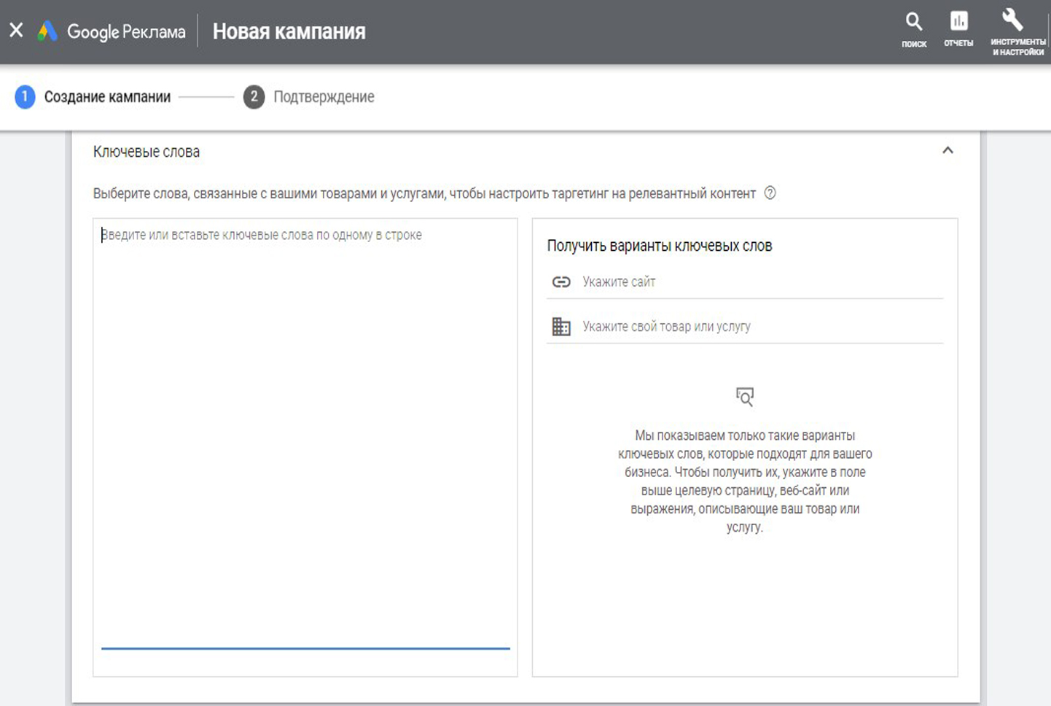Collapse the Ключевые слова section
This screenshot has height=706, width=1051.
pyautogui.click(x=948, y=151)
